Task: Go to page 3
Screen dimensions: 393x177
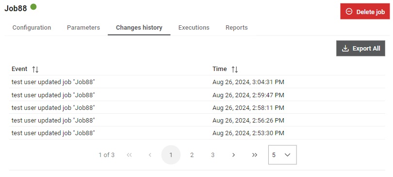Action: click(x=213, y=155)
